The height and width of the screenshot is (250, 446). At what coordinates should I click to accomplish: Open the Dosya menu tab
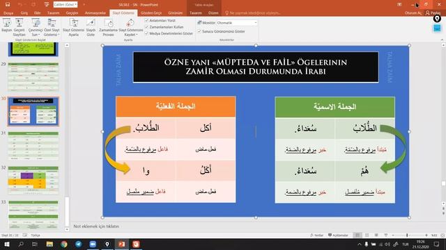tap(8, 13)
